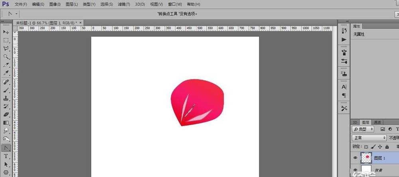399x177 pixels.
Task: Open the Paragraph panel icon
Action: pyautogui.click(x=344, y=95)
